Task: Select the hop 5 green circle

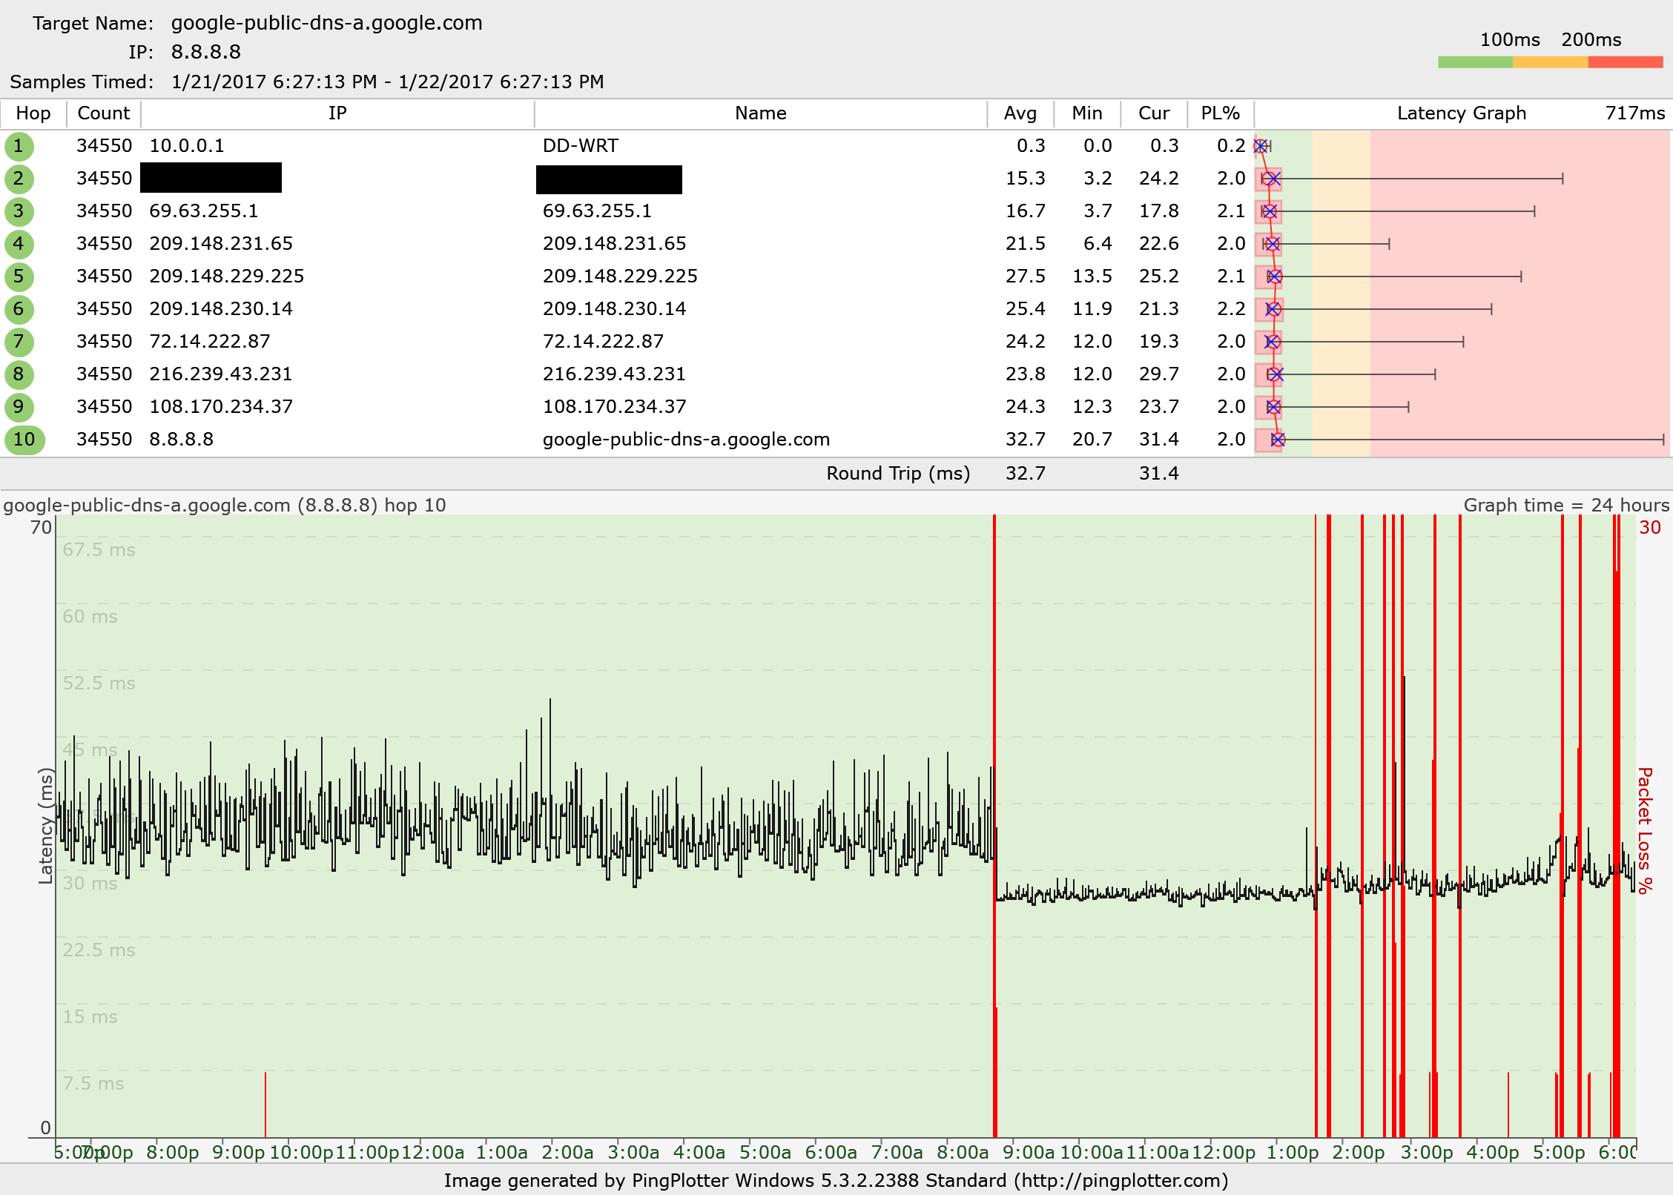Action: point(19,277)
